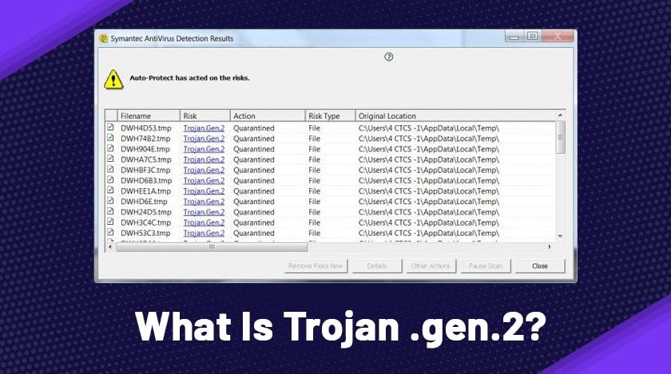Image resolution: width=671 pixels, height=374 pixels.
Task: Toggle checkbox for DWH3C4C.tmp row
Action: [110, 222]
